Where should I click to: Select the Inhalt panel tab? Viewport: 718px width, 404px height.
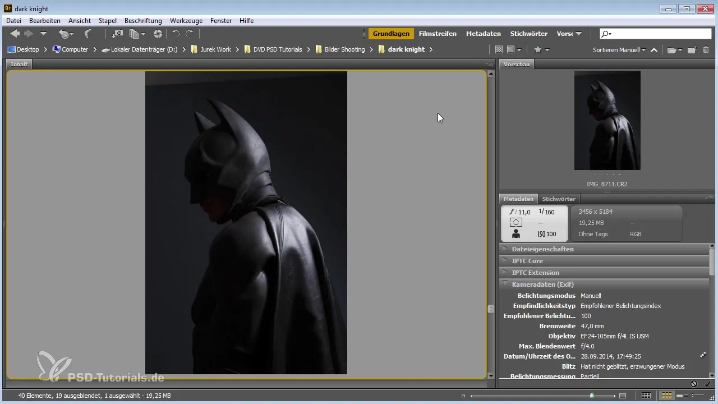click(19, 64)
